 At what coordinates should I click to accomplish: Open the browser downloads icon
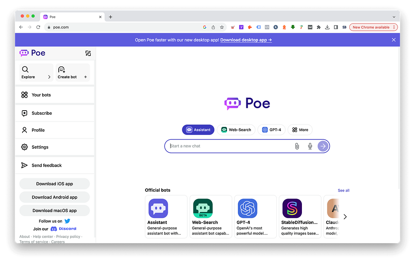pos(327,27)
